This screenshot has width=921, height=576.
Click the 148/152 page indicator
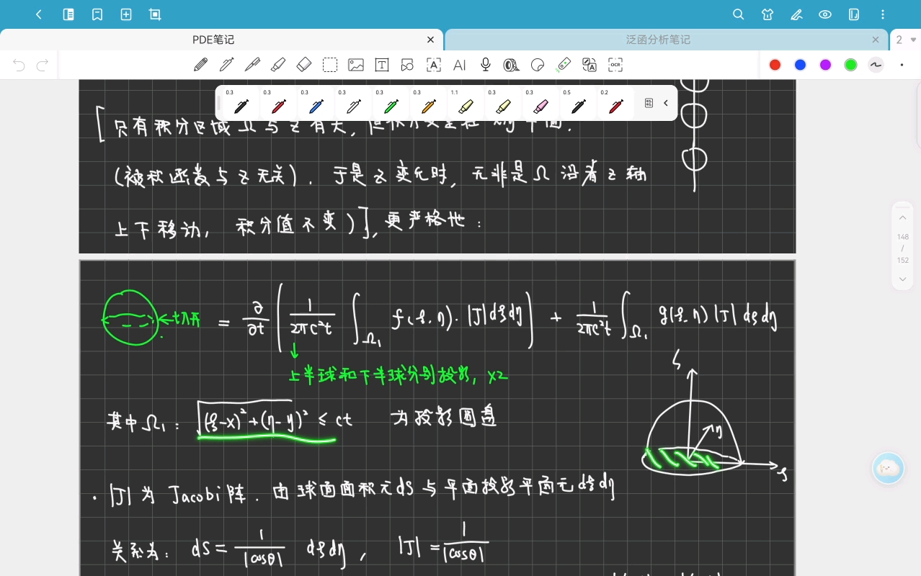[903, 248]
